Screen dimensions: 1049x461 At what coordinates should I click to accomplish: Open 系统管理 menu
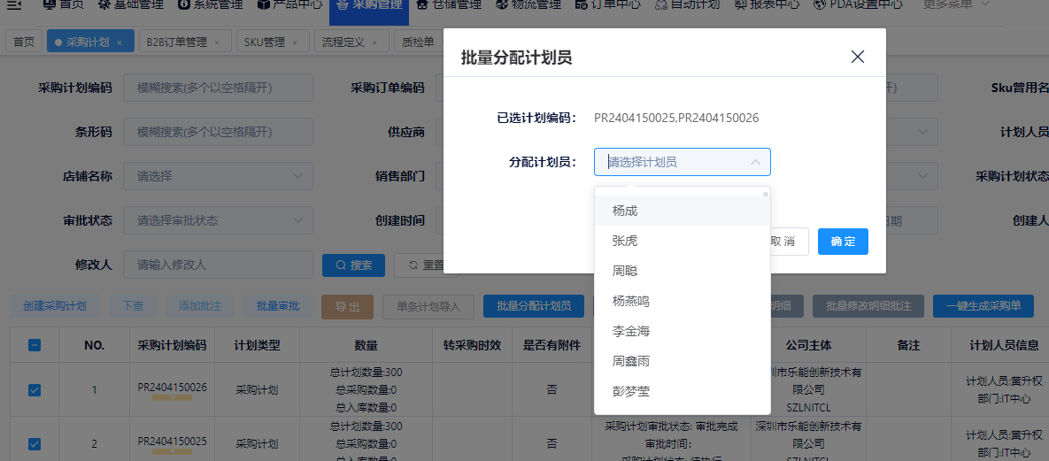point(211,4)
